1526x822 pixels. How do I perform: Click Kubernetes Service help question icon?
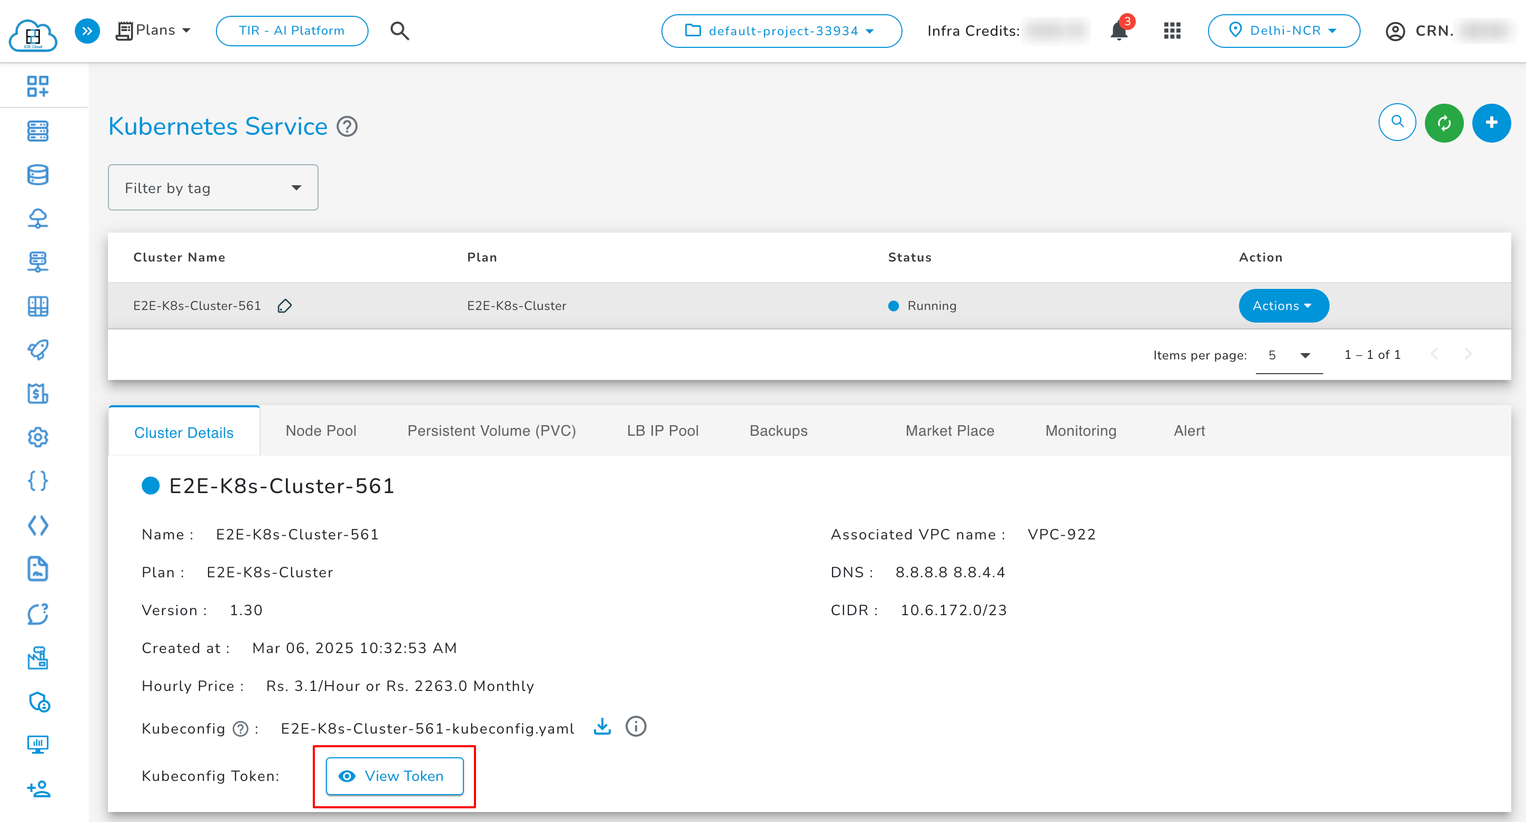point(347,126)
